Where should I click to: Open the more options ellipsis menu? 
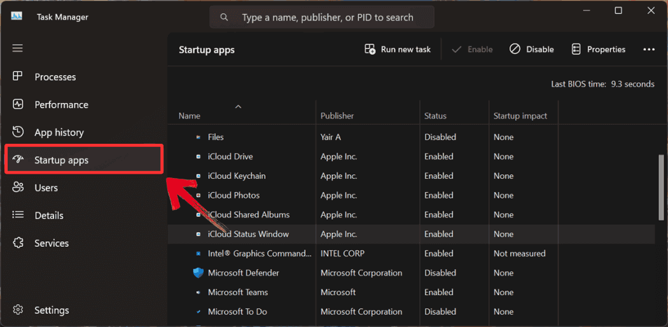tap(649, 50)
